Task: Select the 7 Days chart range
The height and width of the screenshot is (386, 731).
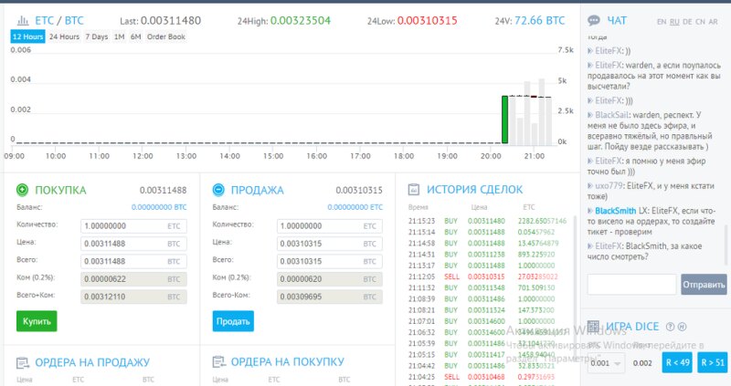Action: coord(95,37)
